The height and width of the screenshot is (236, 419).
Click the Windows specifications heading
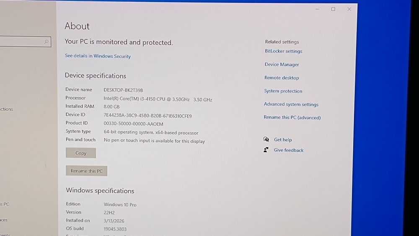coord(100,190)
